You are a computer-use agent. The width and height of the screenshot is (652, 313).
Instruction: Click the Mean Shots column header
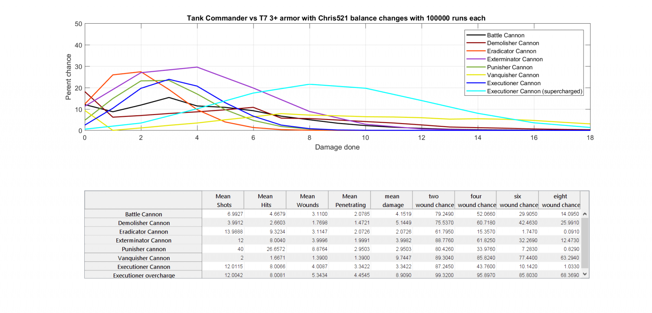(x=223, y=201)
